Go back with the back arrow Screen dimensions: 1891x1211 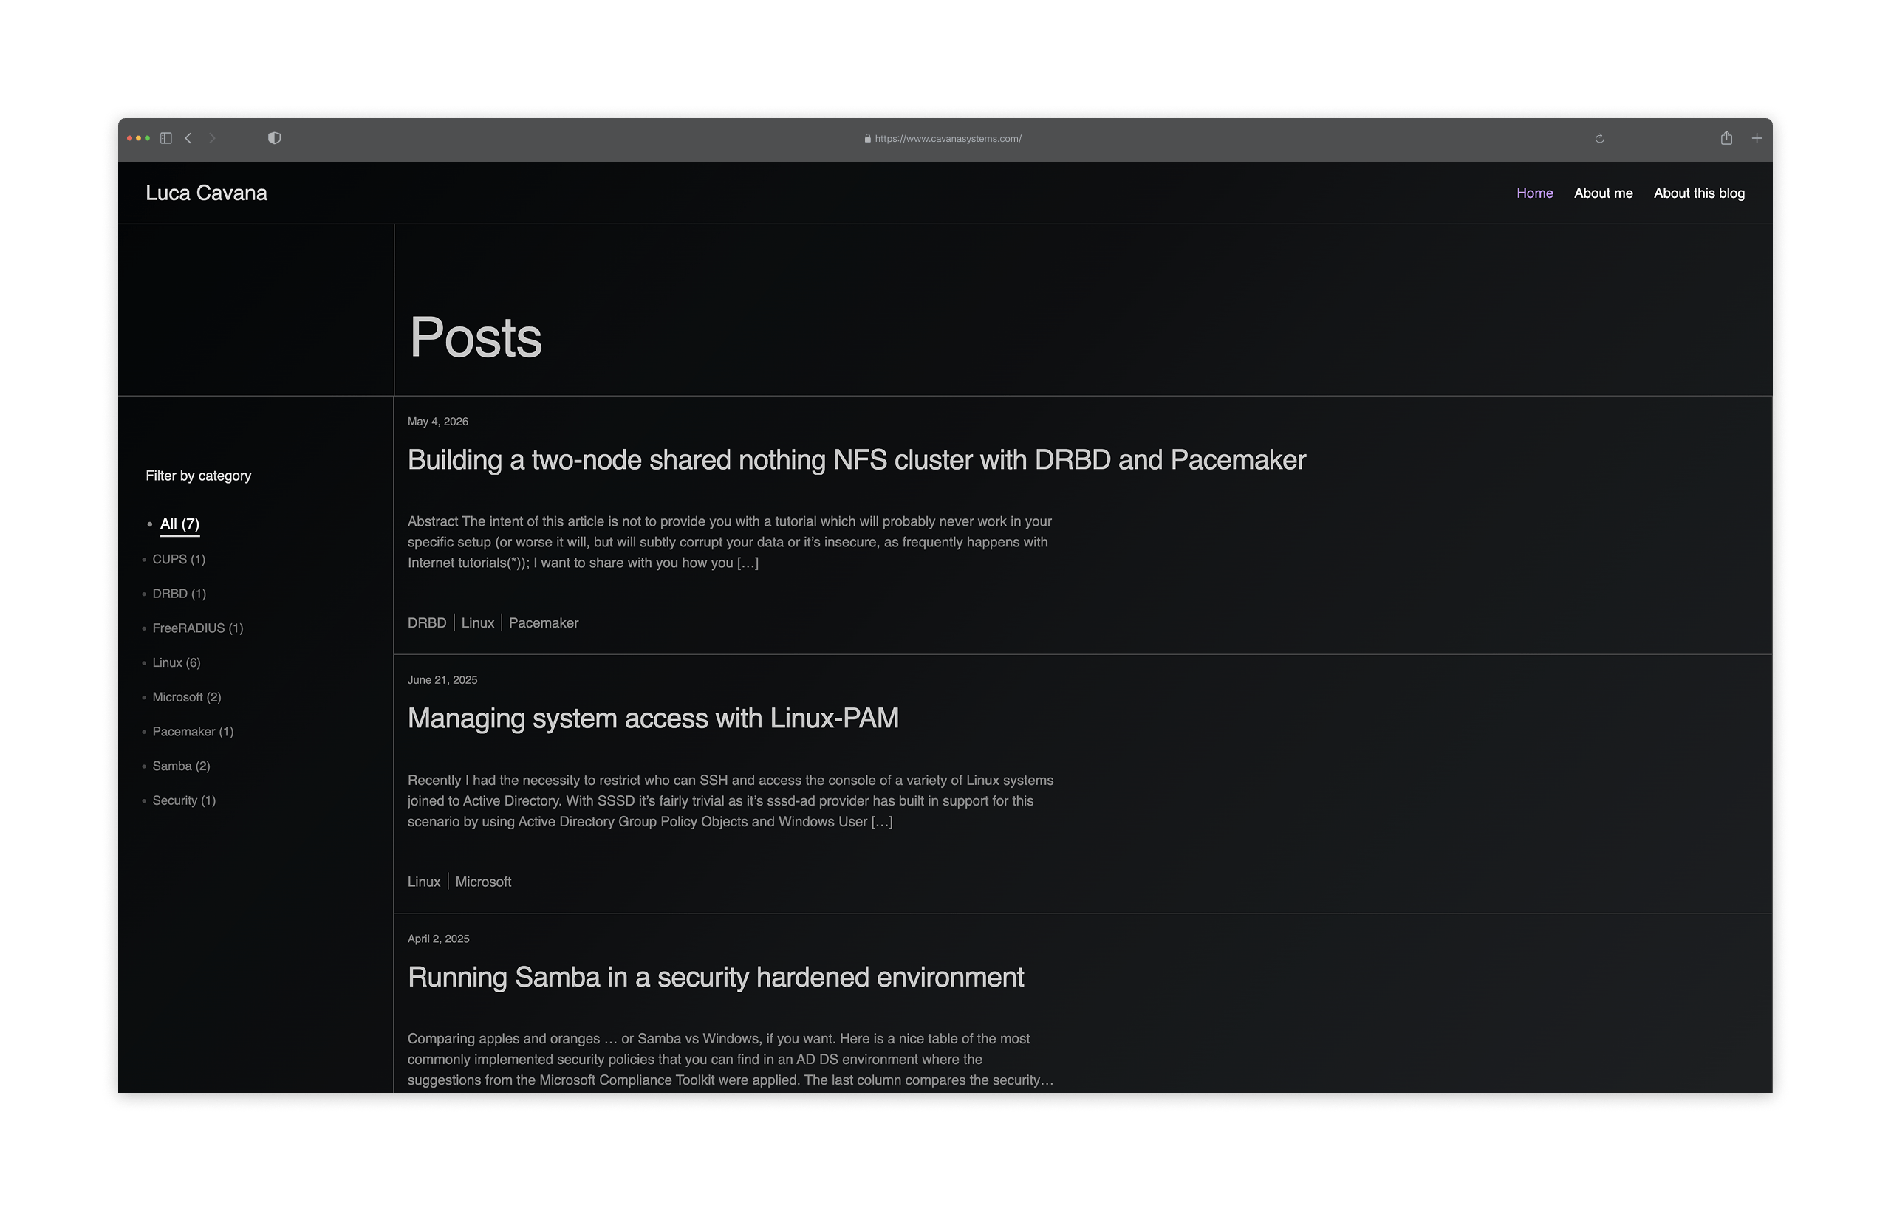(x=189, y=138)
